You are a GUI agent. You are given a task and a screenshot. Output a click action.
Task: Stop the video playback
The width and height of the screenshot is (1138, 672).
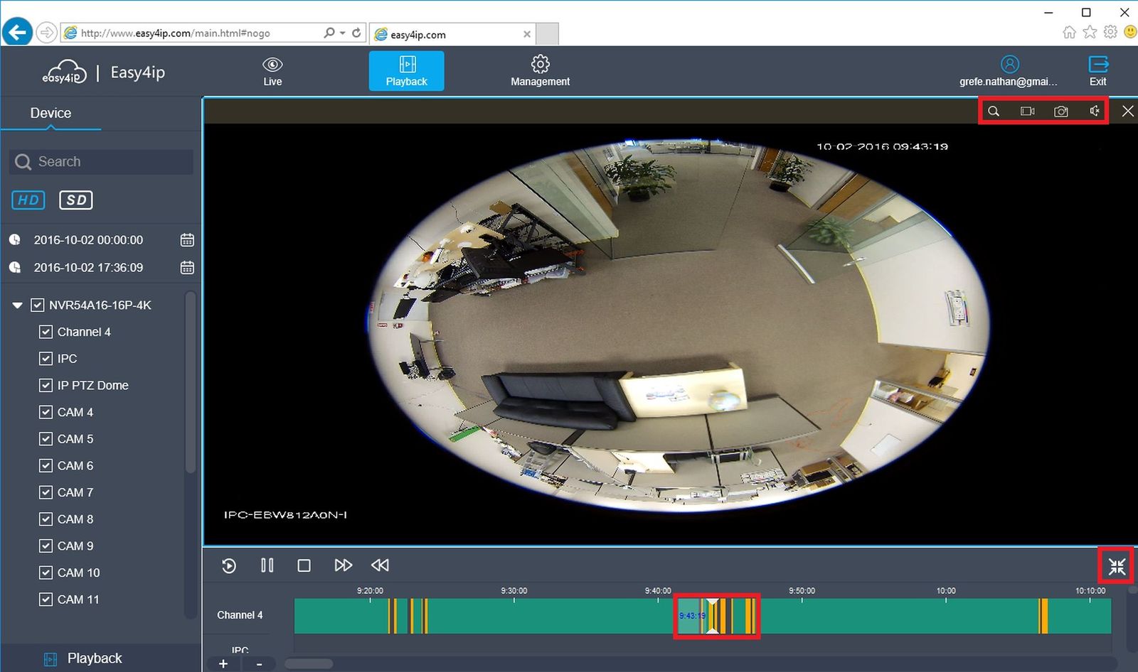click(x=304, y=565)
